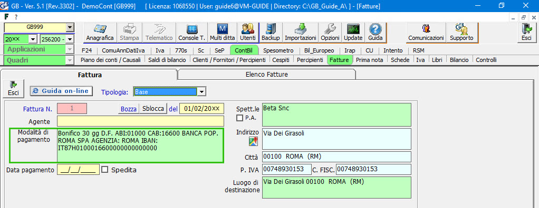539x208 pixels.
Task: Open the 770s tab
Action: pyautogui.click(x=181, y=50)
